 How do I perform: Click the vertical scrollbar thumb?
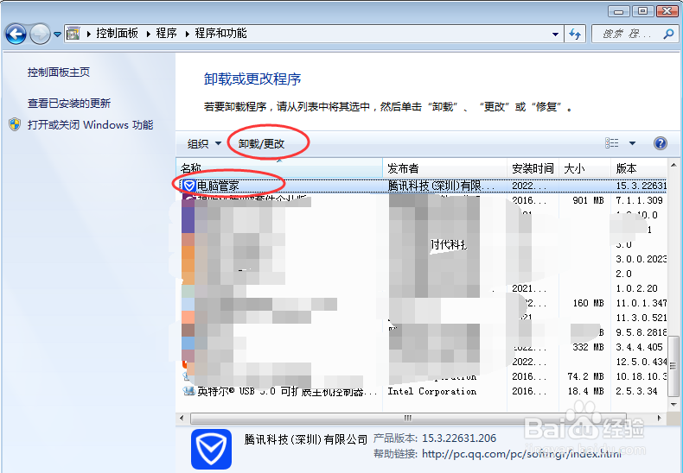(x=673, y=366)
